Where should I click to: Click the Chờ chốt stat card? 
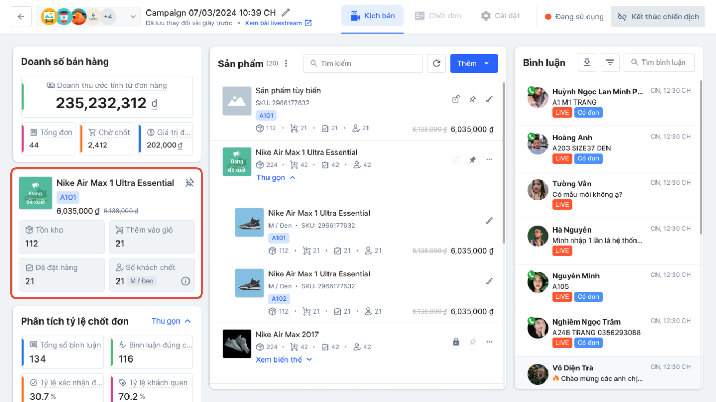click(107, 139)
